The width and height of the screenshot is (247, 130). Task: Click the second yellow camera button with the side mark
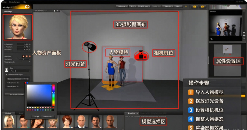(x=203, y=6)
